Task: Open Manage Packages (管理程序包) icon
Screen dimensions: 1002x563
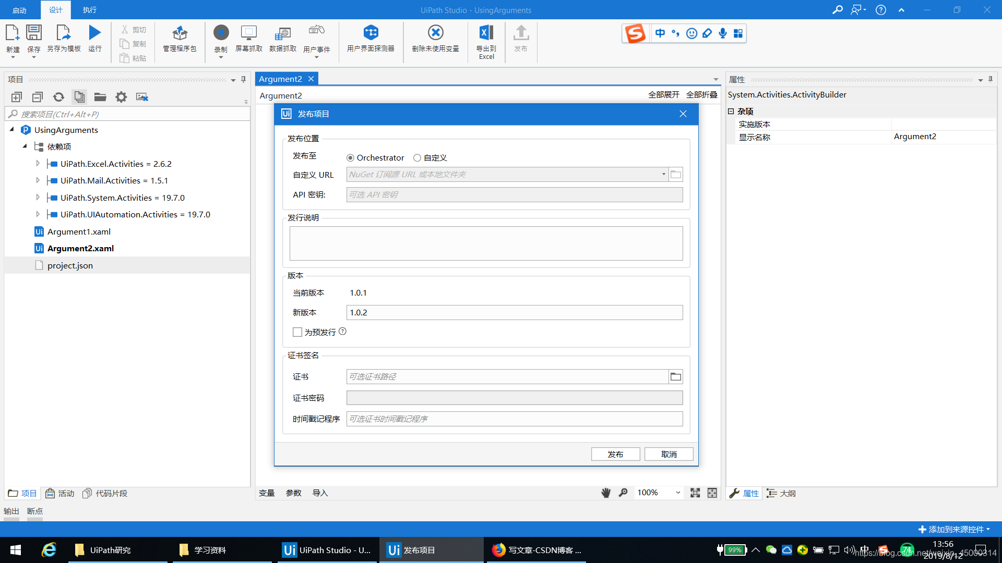Action: coord(180,33)
